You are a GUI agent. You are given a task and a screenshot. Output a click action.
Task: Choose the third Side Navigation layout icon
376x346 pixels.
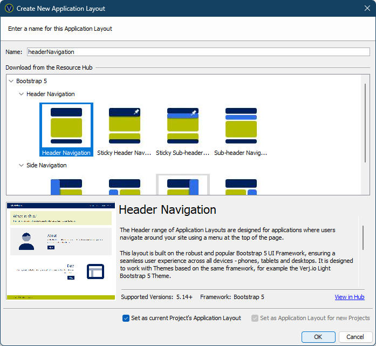pos(183,186)
